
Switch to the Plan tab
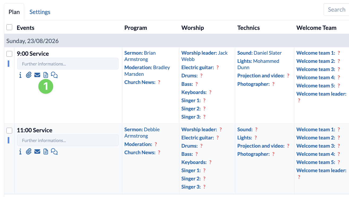click(14, 12)
